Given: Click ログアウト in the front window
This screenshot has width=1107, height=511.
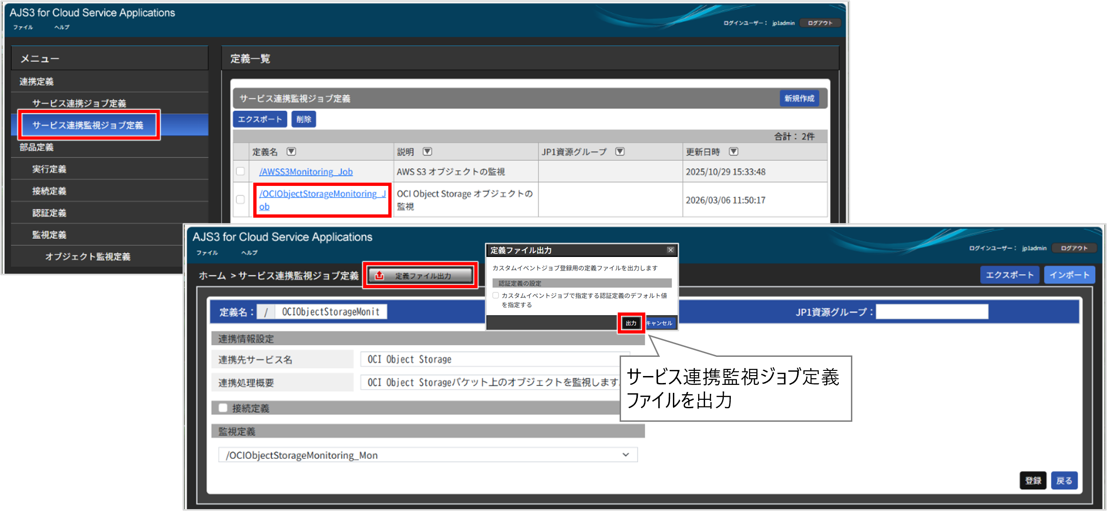Looking at the screenshot, I should point(1074,248).
